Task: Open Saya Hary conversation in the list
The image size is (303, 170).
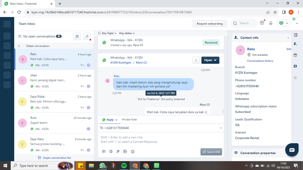Action: coord(54,144)
